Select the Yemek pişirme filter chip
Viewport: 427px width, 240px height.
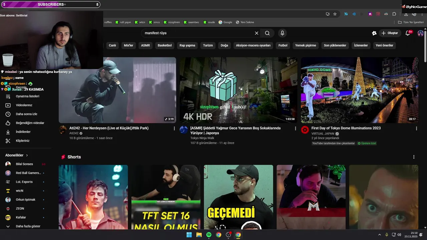(306, 45)
